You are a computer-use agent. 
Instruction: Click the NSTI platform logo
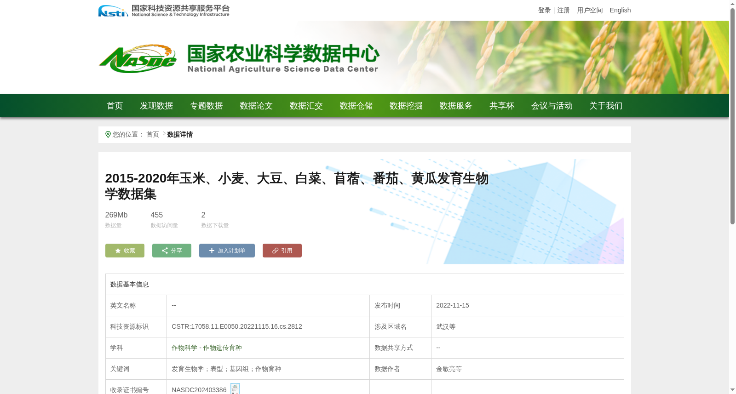pos(164,11)
